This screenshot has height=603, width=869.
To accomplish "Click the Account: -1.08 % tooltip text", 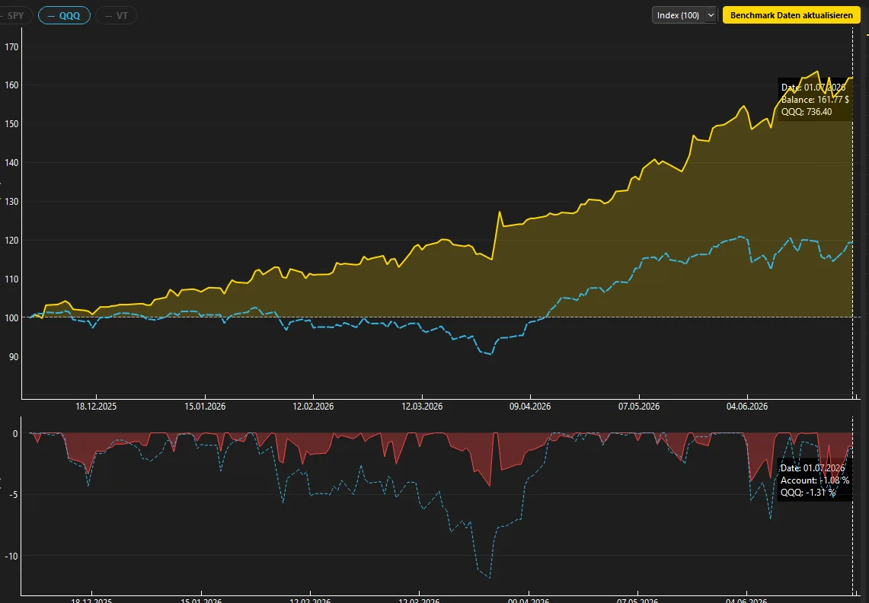I will click(x=815, y=480).
